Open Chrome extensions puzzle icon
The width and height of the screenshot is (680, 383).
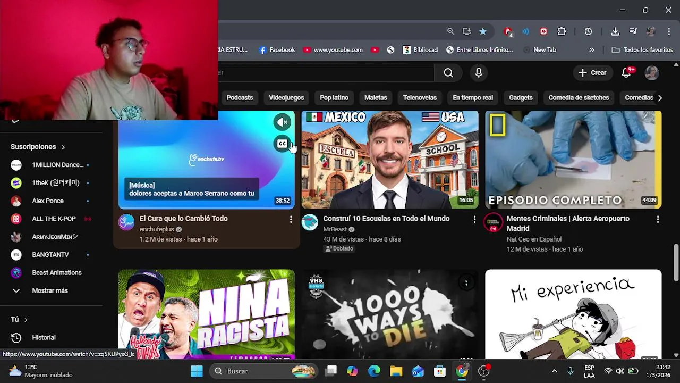pyautogui.click(x=562, y=31)
